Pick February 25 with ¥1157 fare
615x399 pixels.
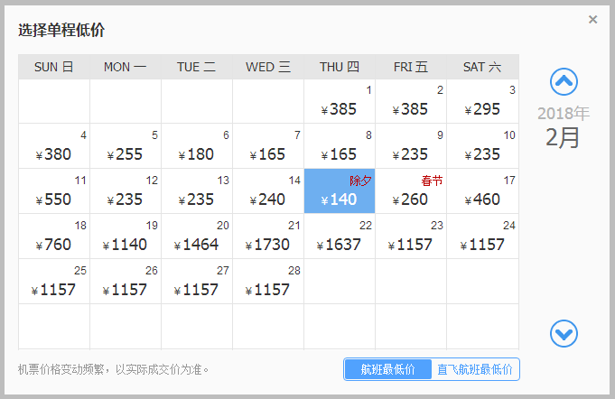pyautogui.click(x=54, y=282)
